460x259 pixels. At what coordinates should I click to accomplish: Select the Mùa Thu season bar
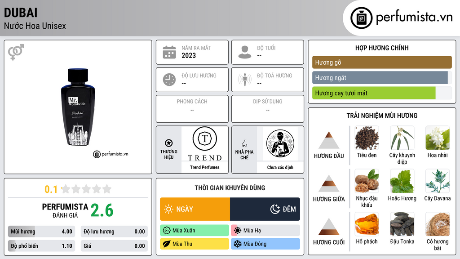(195, 244)
